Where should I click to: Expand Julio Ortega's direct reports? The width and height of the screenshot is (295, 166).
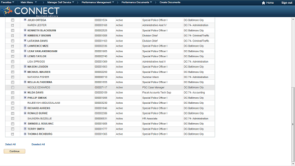[25, 20]
